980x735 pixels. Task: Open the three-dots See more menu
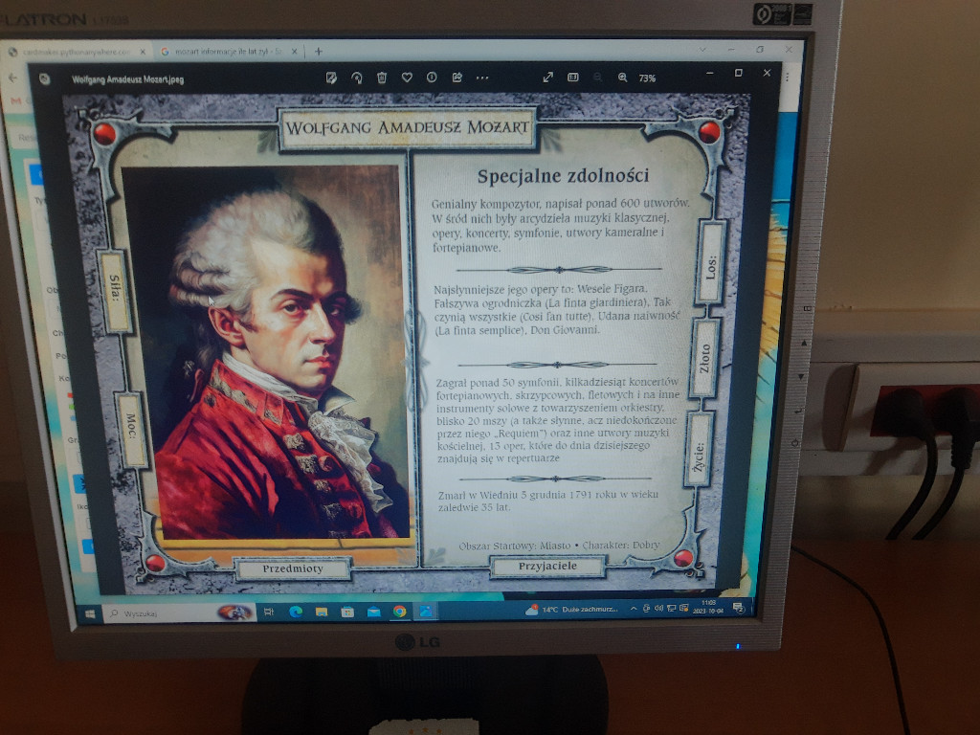(x=482, y=78)
